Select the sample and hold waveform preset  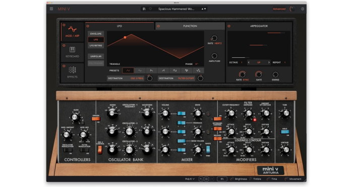tap(187, 70)
